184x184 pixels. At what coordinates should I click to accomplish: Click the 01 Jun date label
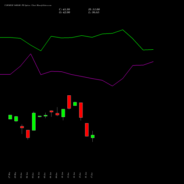click(21, 175)
